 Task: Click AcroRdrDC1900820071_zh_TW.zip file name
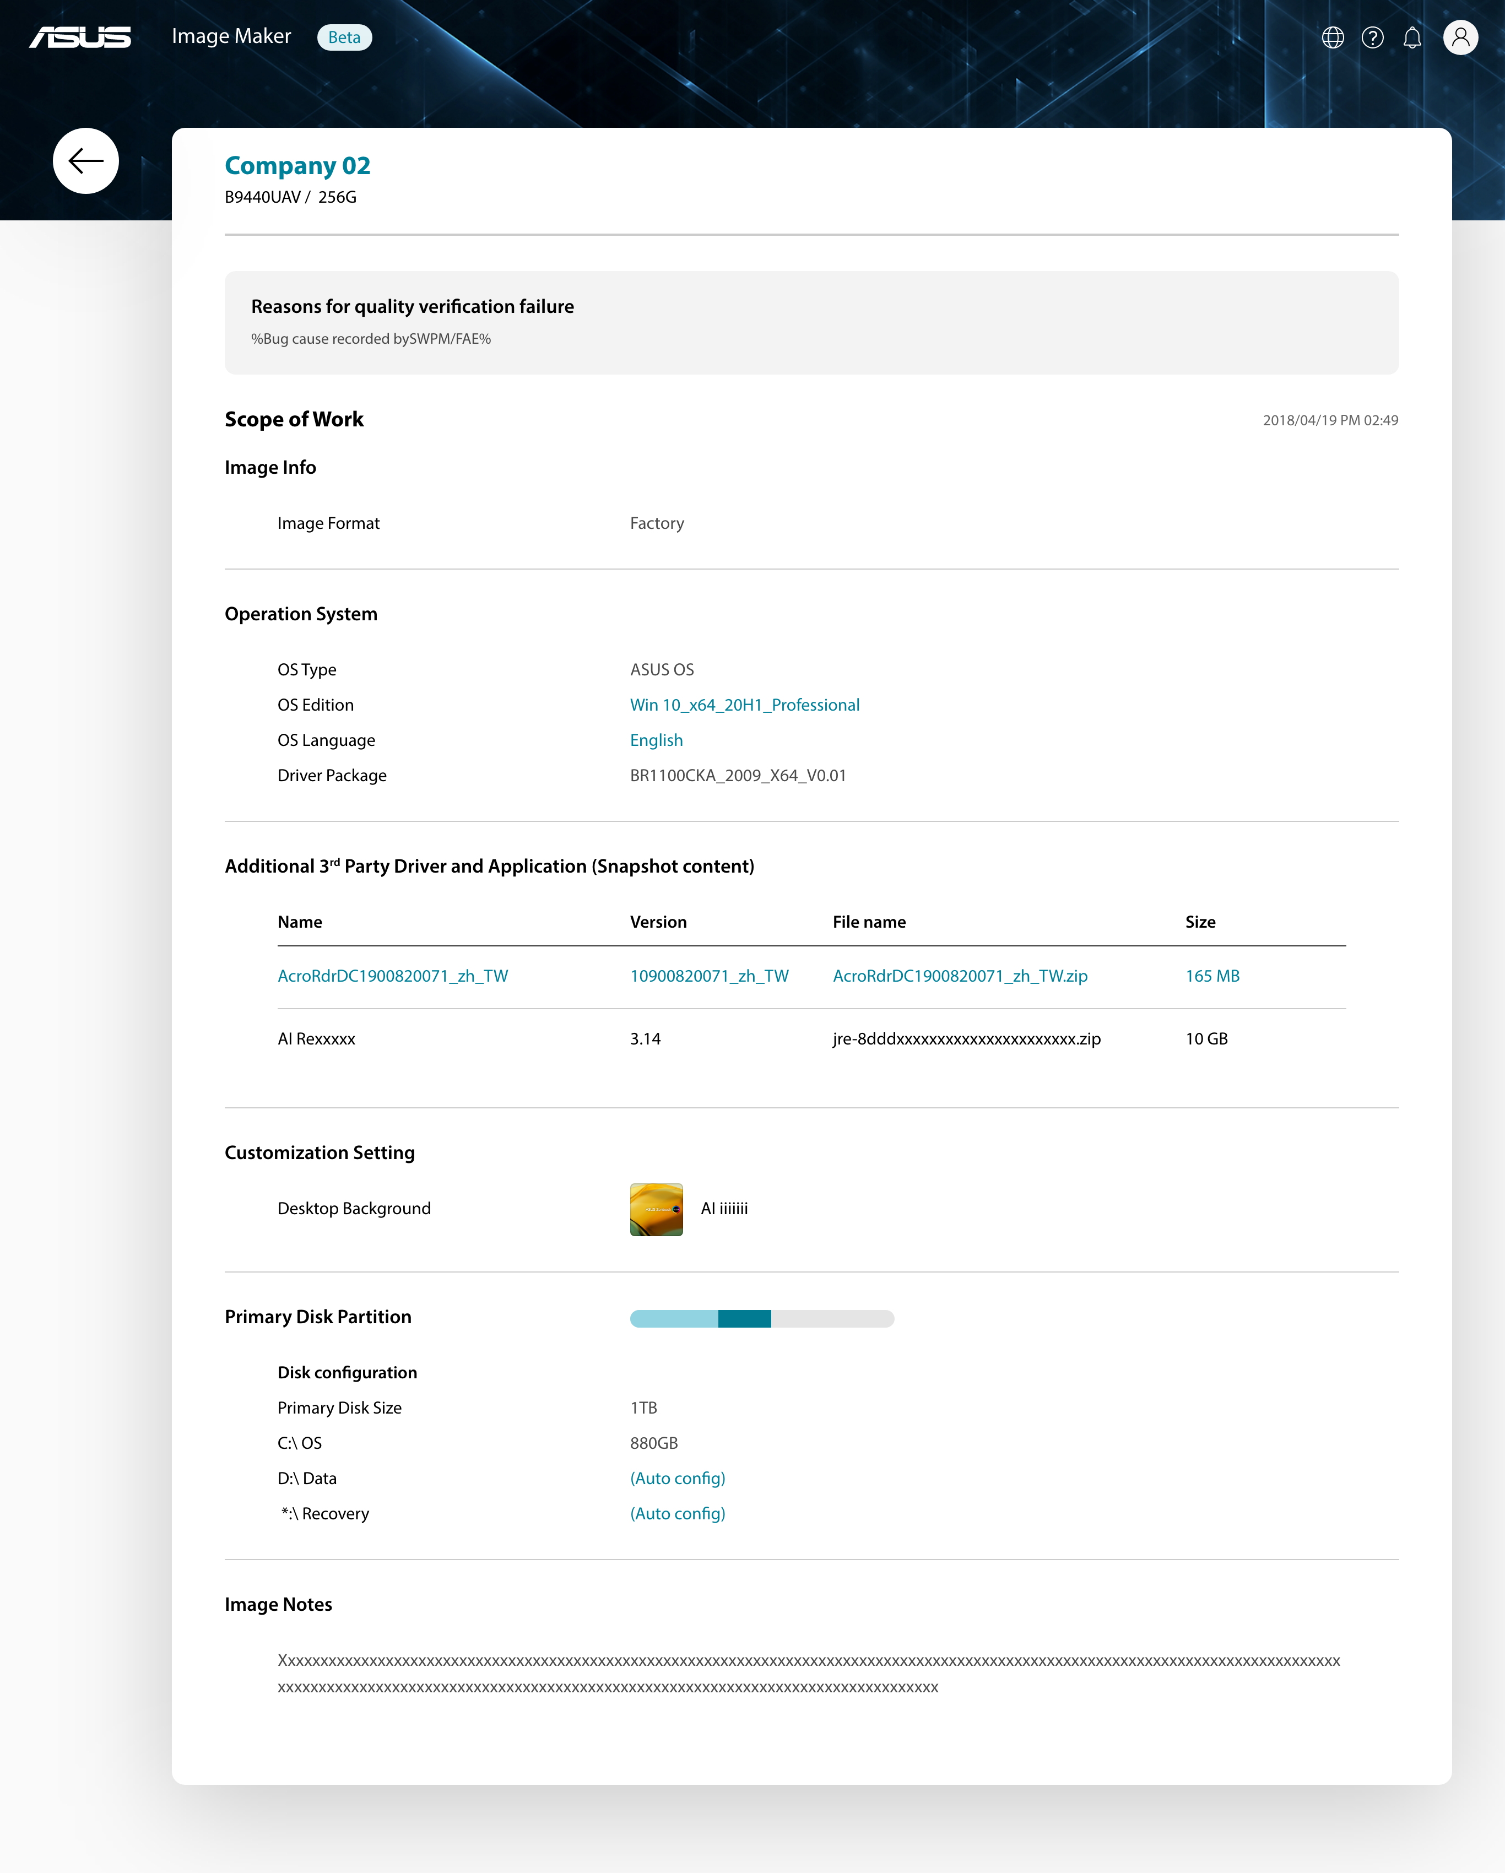click(959, 976)
